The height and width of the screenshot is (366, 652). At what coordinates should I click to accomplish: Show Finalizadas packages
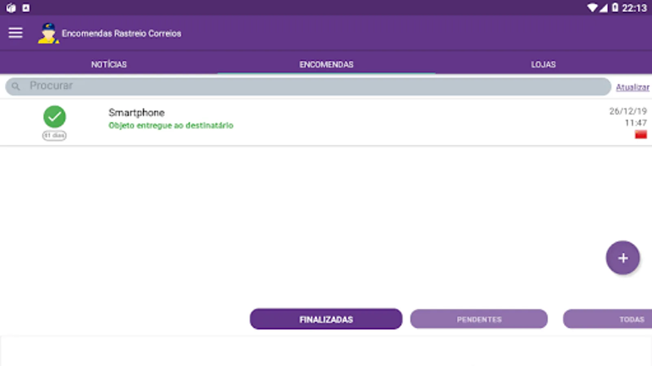tap(326, 319)
